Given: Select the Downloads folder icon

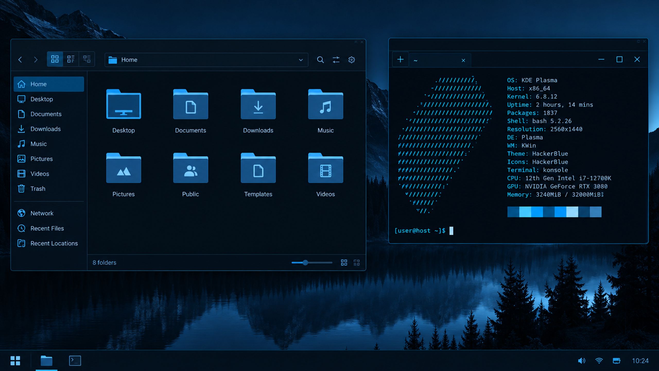Looking at the screenshot, I should [x=258, y=104].
